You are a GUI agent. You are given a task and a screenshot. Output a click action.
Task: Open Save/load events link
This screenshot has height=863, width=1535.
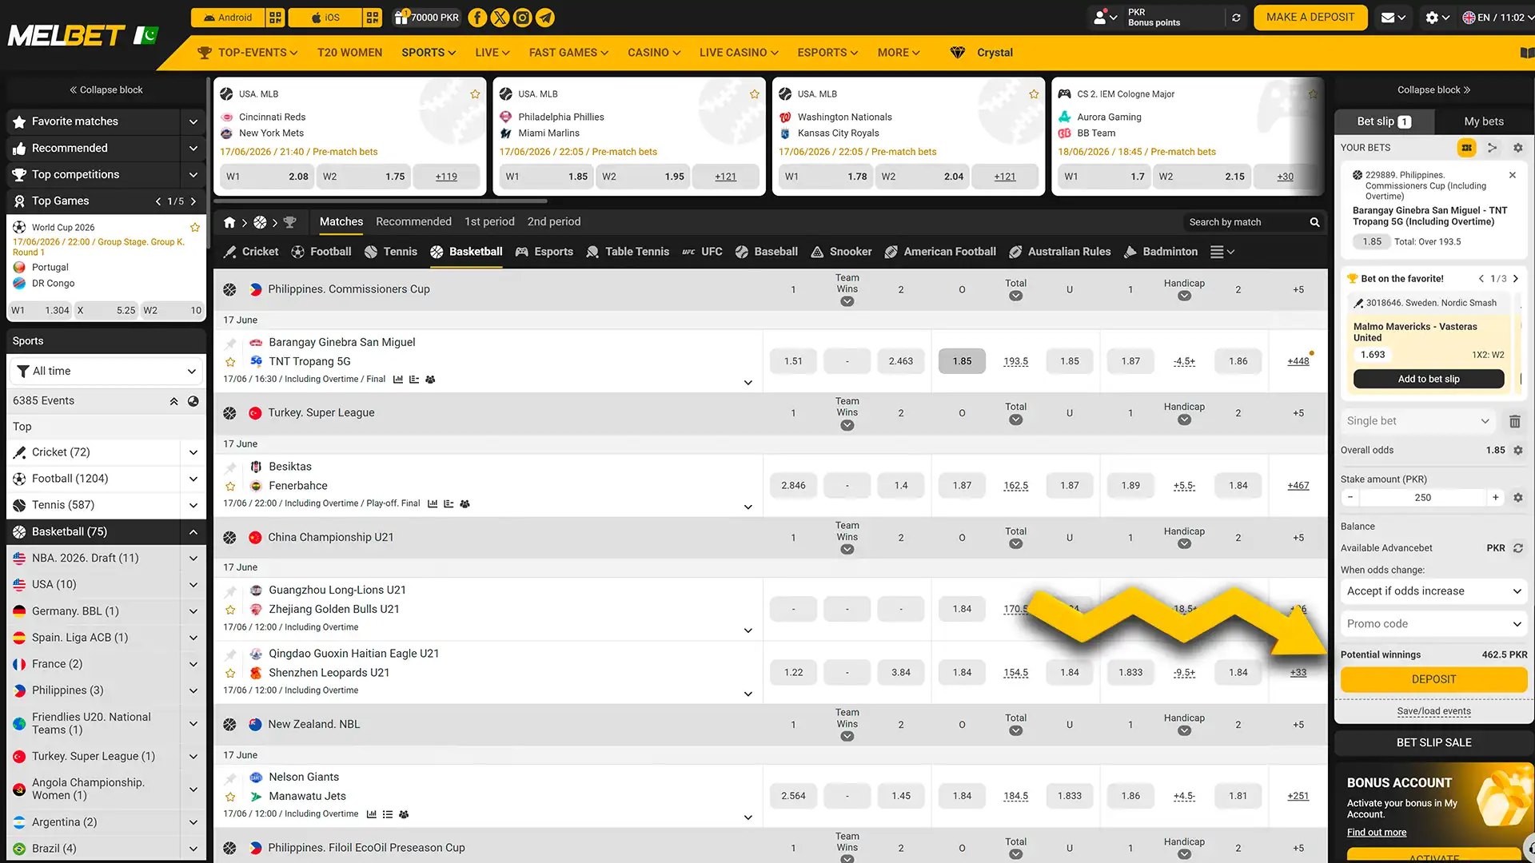point(1433,711)
